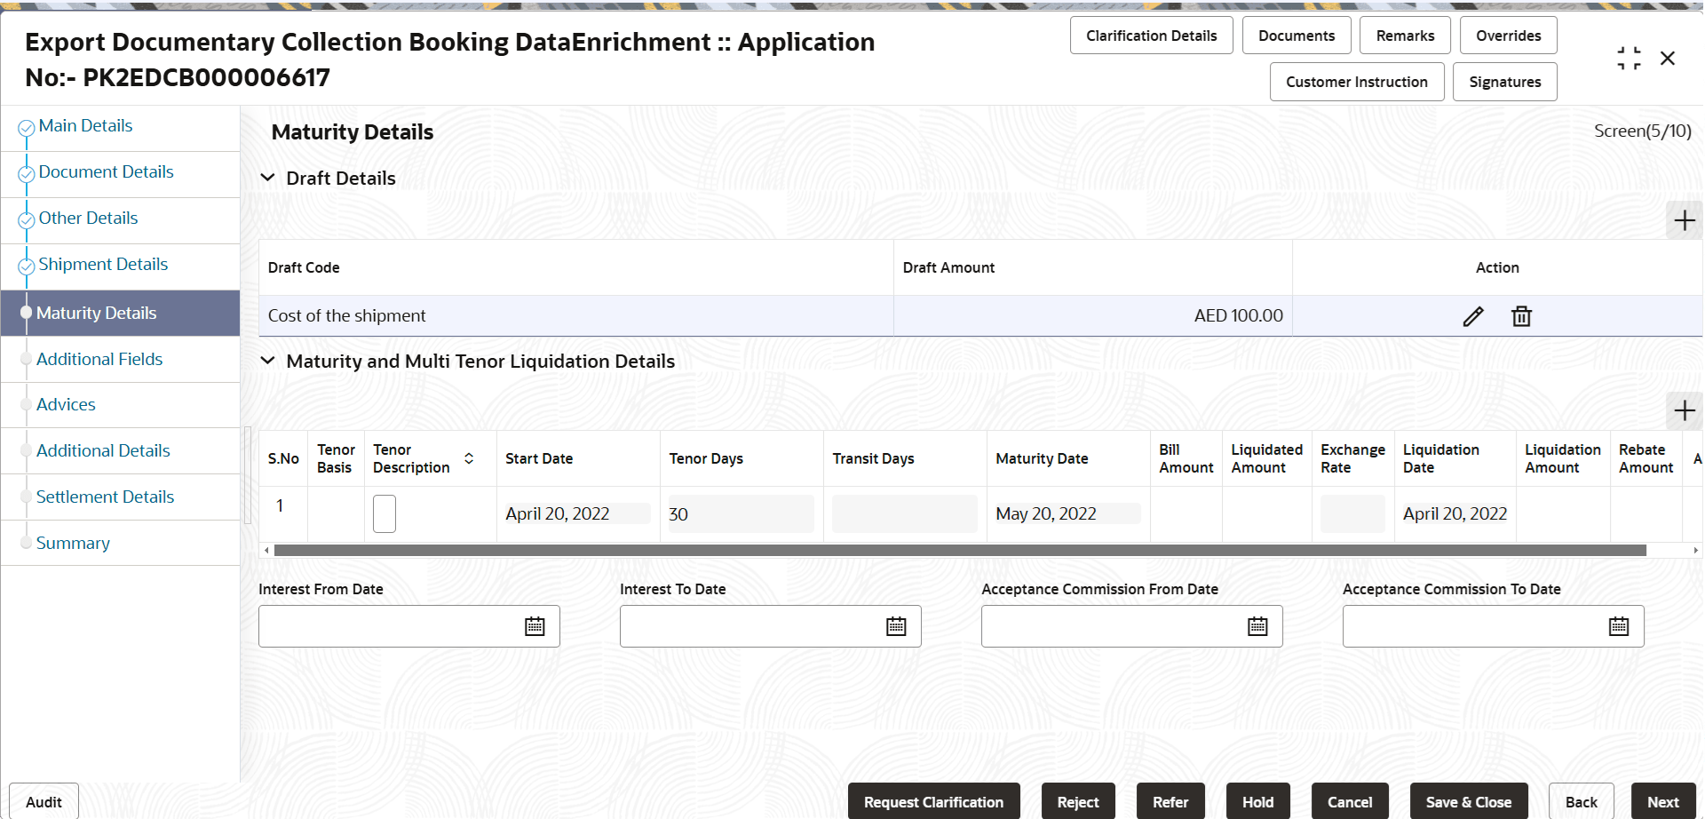Image resolution: width=1705 pixels, height=819 pixels.
Task: Add a row to Multi Tenor Liquidation table
Action: pyautogui.click(x=1684, y=410)
